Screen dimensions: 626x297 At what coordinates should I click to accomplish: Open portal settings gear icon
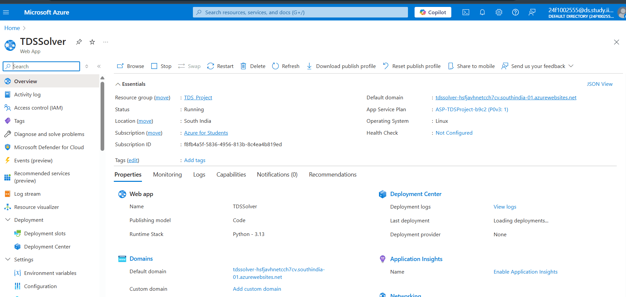[x=499, y=12]
